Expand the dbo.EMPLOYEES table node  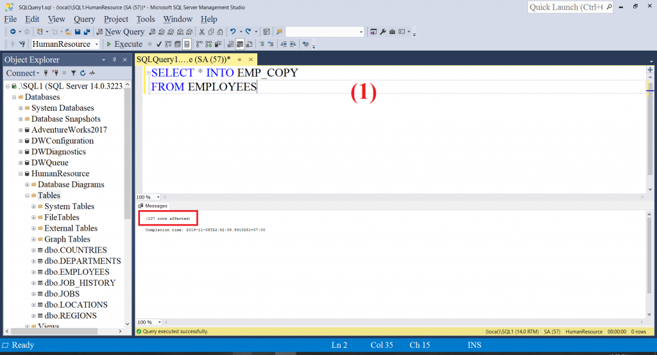33,272
